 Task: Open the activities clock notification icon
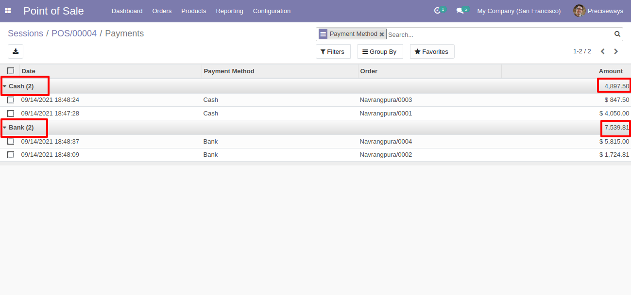[x=437, y=11]
